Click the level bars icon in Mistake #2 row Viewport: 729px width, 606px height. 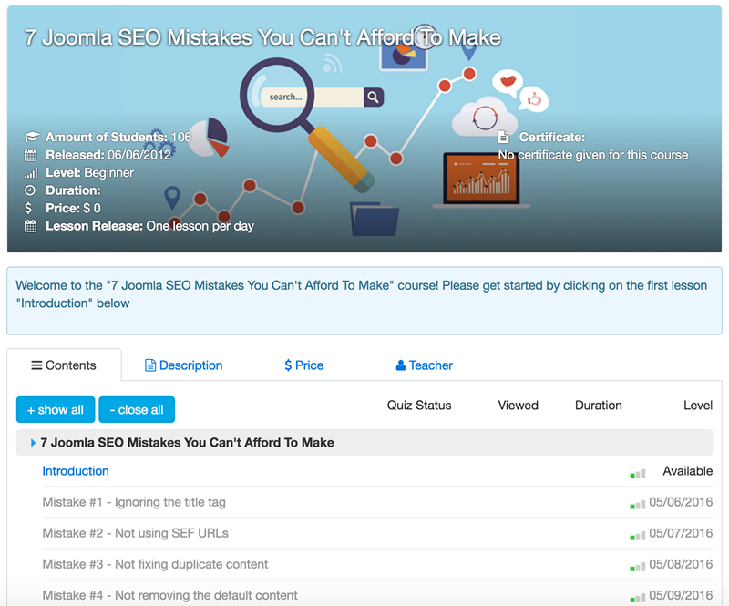pyautogui.click(x=637, y=536)
